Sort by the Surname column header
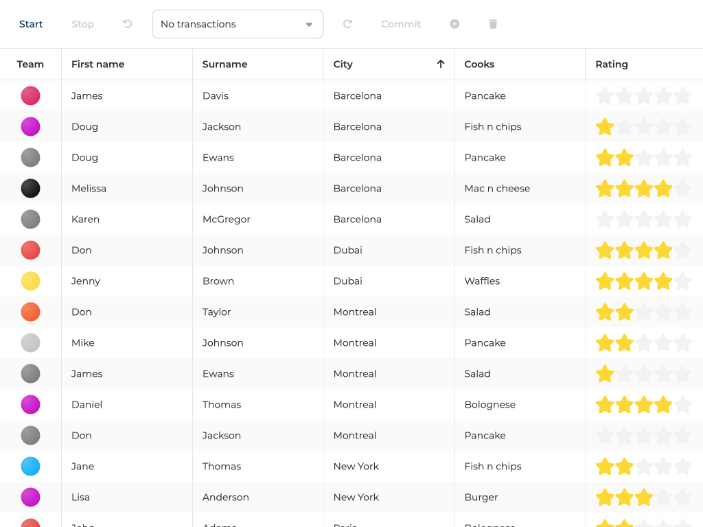The image size is (703, 527). click(x=224, y=64)
